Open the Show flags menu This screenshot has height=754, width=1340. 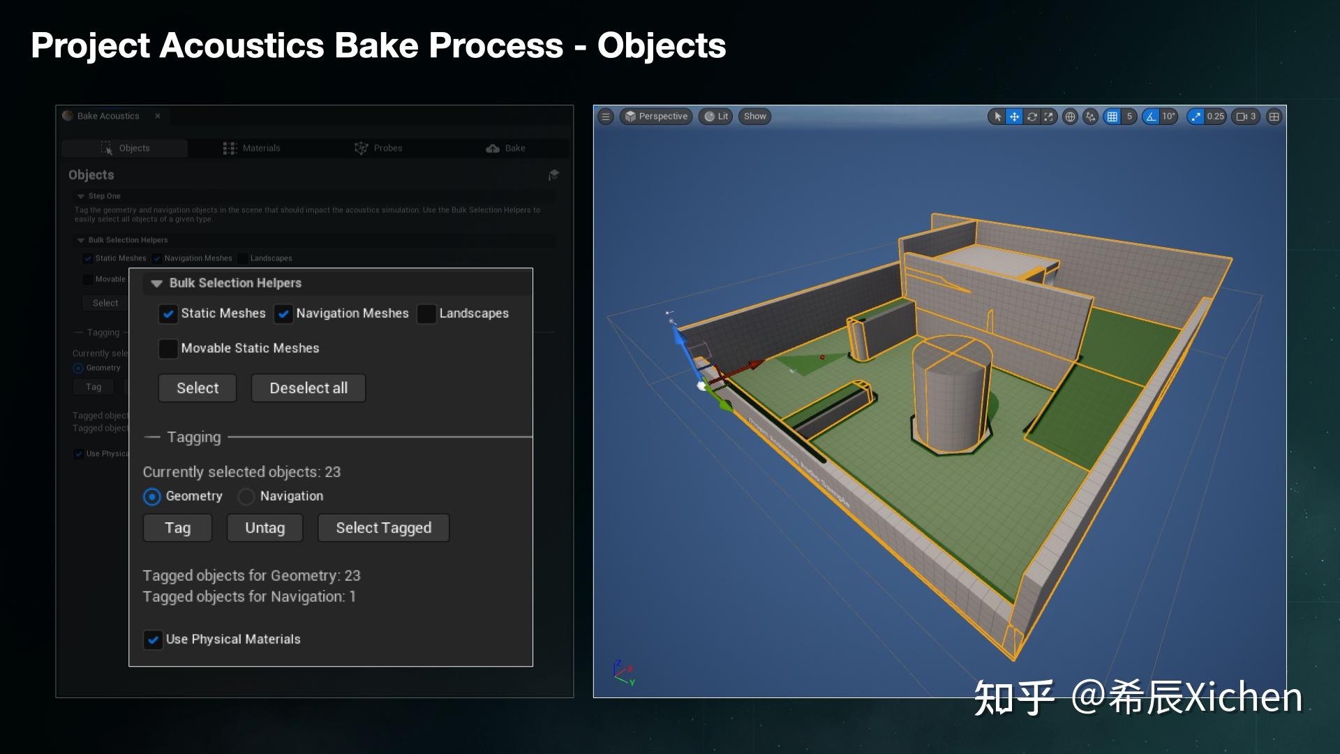(x=754, y=117)
